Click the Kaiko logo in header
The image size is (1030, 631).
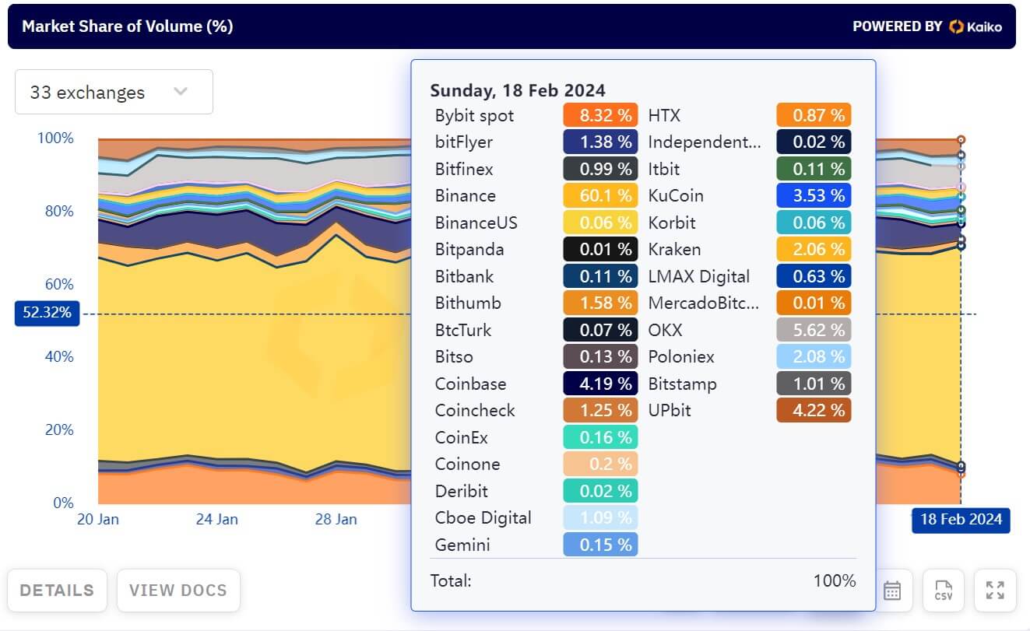click(x=976, y=26)
